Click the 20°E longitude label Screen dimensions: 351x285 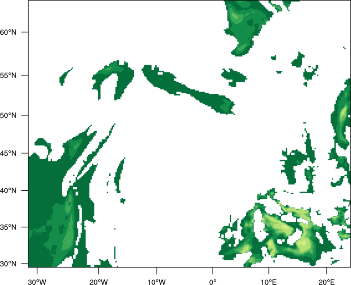coord(326,282)
